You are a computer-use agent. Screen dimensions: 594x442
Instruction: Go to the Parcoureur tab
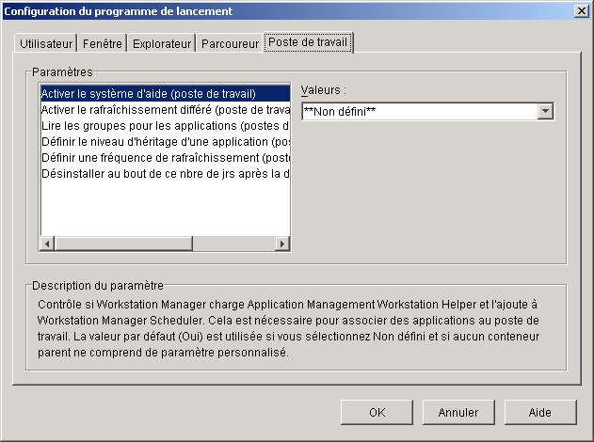click(230, 44)
